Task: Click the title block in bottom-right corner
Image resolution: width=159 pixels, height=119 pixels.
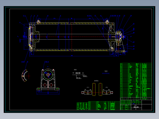Action: (136, 105)
